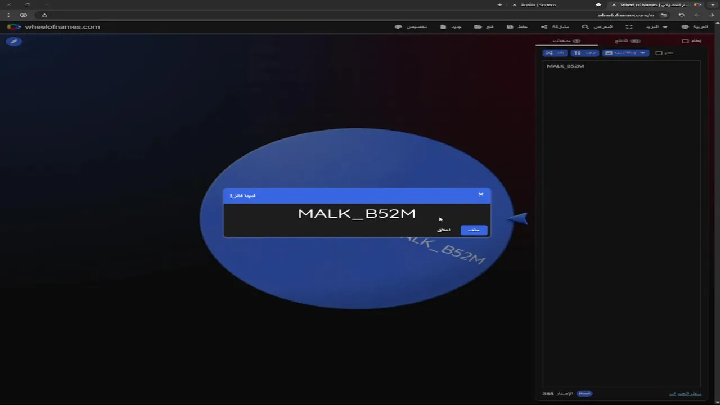The image size is (720, 405).
Task: Open the browser three-dot menu
Action: 8,15
